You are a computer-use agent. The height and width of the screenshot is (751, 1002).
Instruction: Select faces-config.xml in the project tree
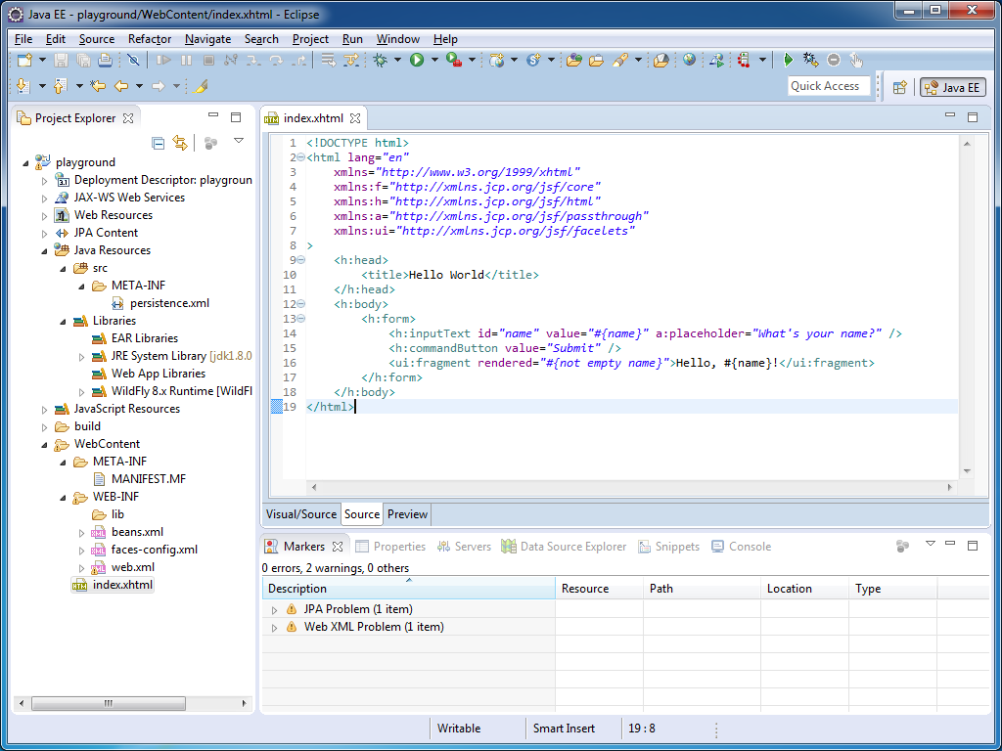pyautogui.click(x=154, y=550)
